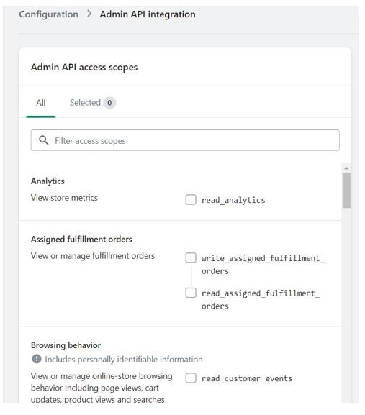
Task: Click the magnifier icon in filter field
Action: pos(44,140)
